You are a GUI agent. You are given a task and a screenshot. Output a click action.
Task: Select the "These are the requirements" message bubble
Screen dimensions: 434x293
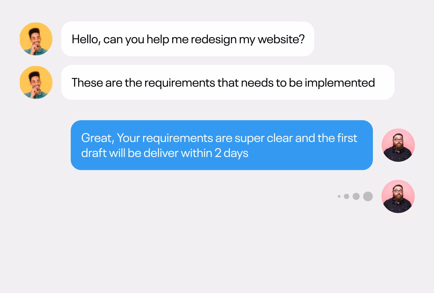coord(228,82)
